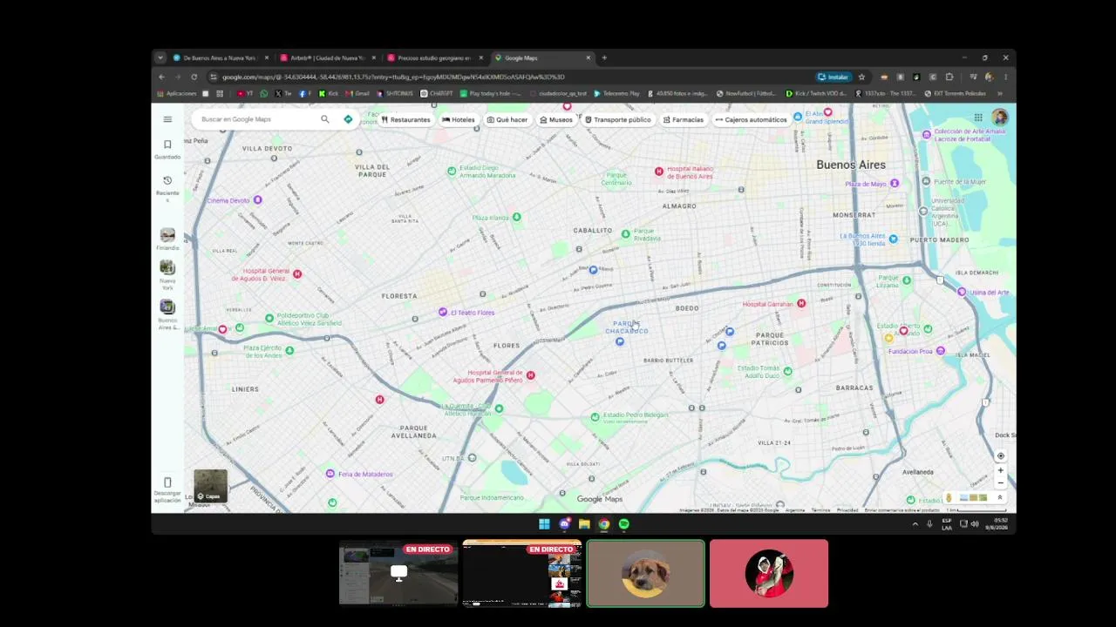Bookmark this page with the star
Image resolution: width=1116 pixels, height=627 pixels.
[x=861, y=77]
